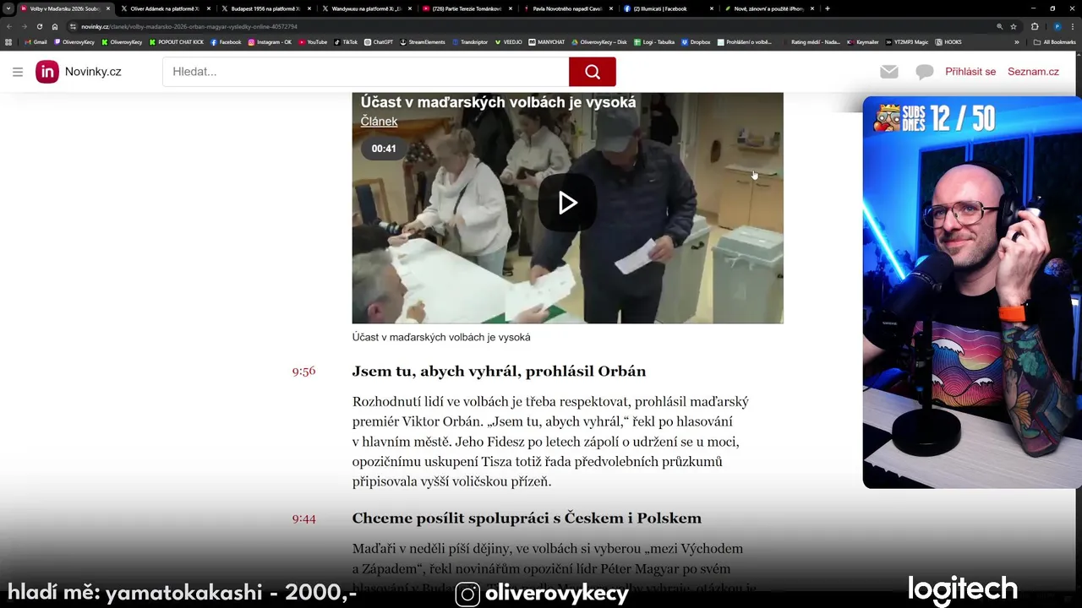The width and height of the screenshot is (1082, 608).
Task: Click the red search magnifier button
Action: point(592,72)
